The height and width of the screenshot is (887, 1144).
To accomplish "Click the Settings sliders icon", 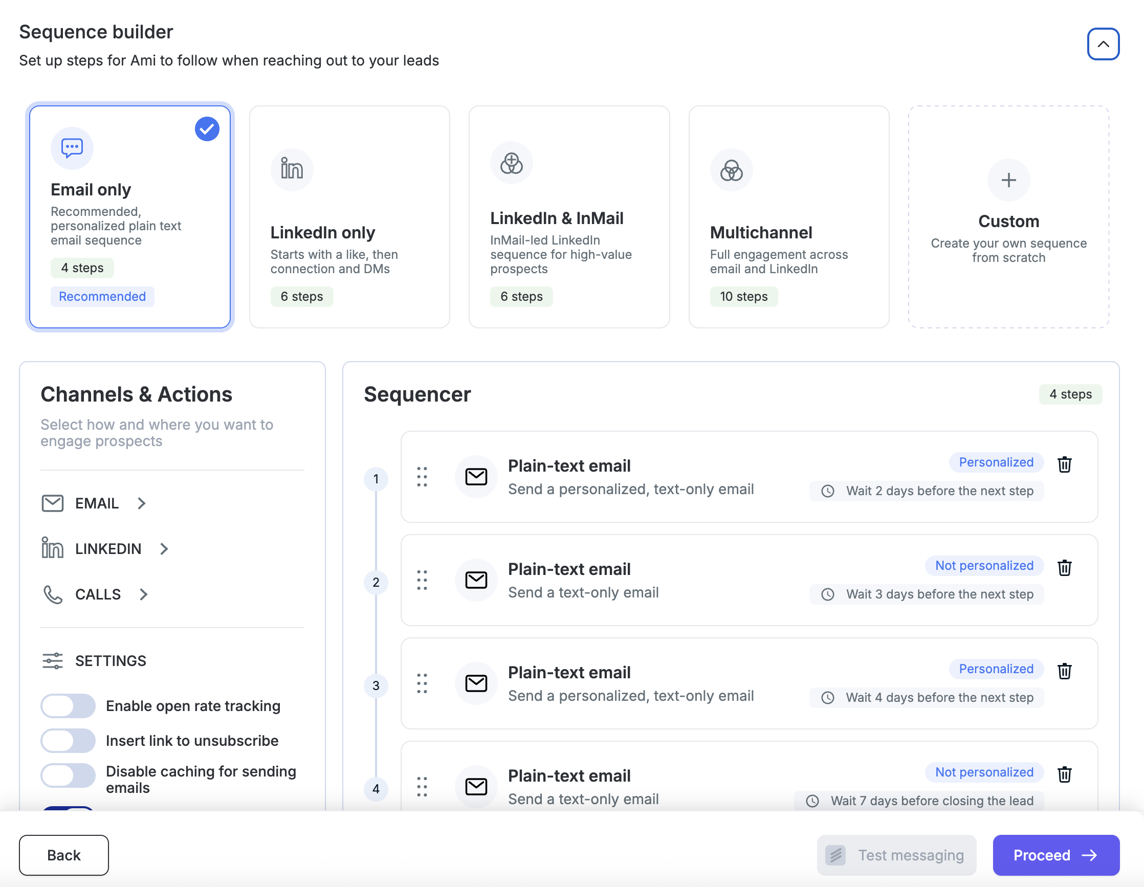I will pos(52,661).
